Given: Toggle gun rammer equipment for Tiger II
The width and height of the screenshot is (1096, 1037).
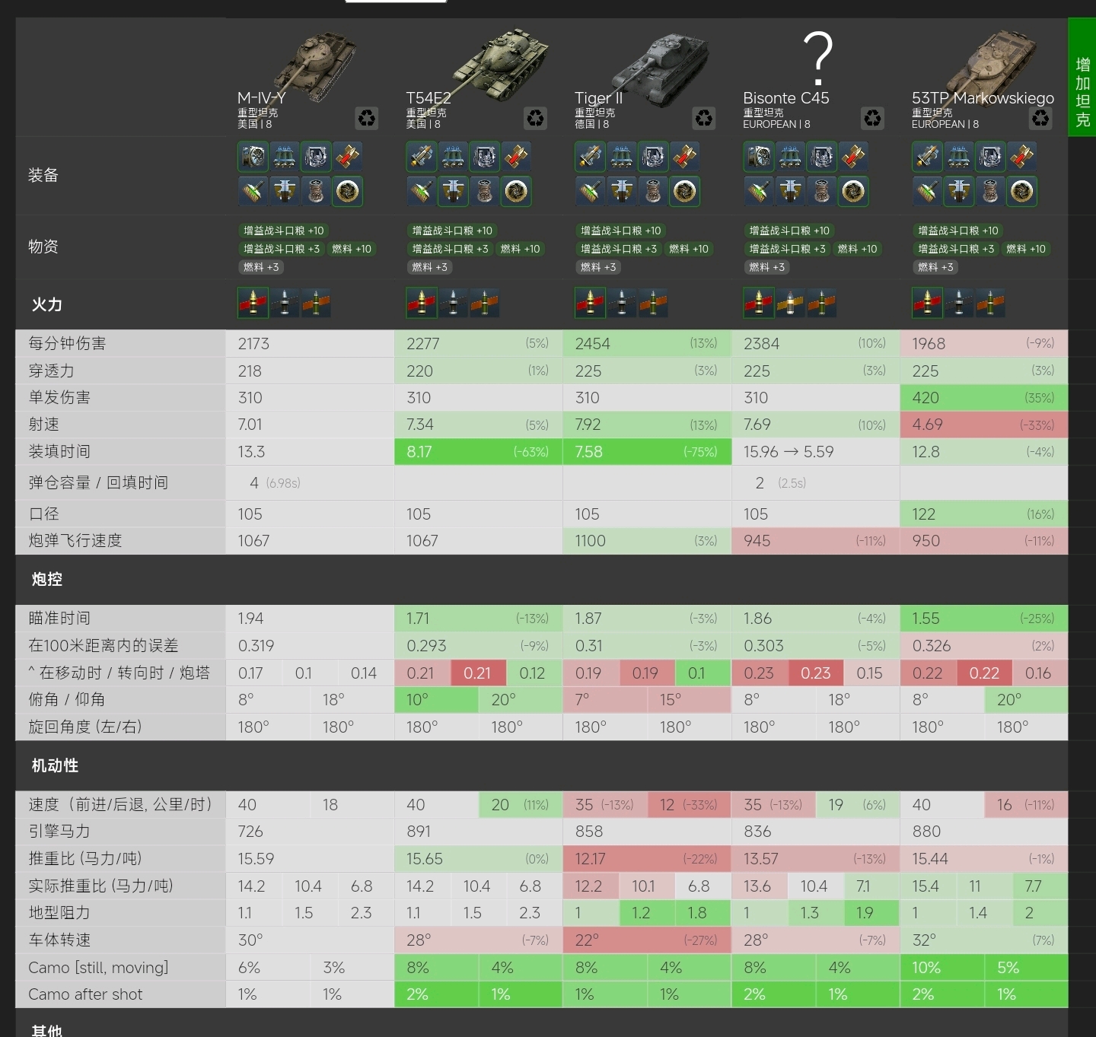Looking at the screenshot, I should click(590, 157).
